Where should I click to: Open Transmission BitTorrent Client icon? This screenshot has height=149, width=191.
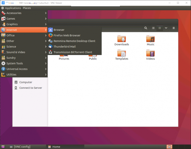[51, 52]
